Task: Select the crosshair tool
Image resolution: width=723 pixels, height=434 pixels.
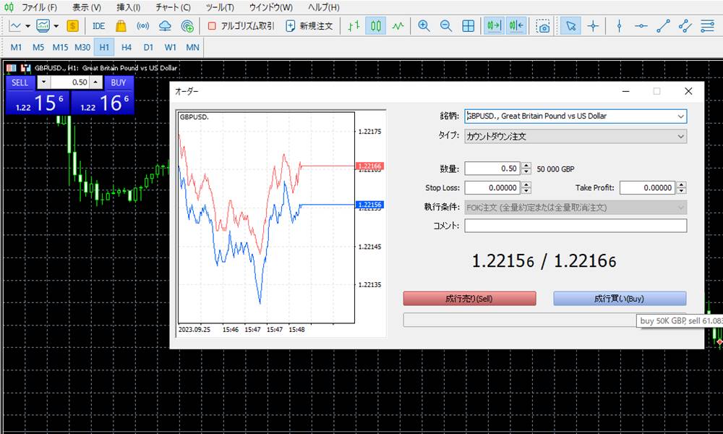Action: (593, 26)
